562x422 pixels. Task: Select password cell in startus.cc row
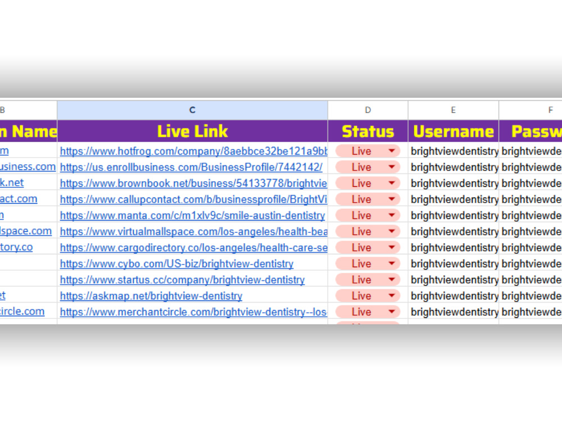(531, 280)
